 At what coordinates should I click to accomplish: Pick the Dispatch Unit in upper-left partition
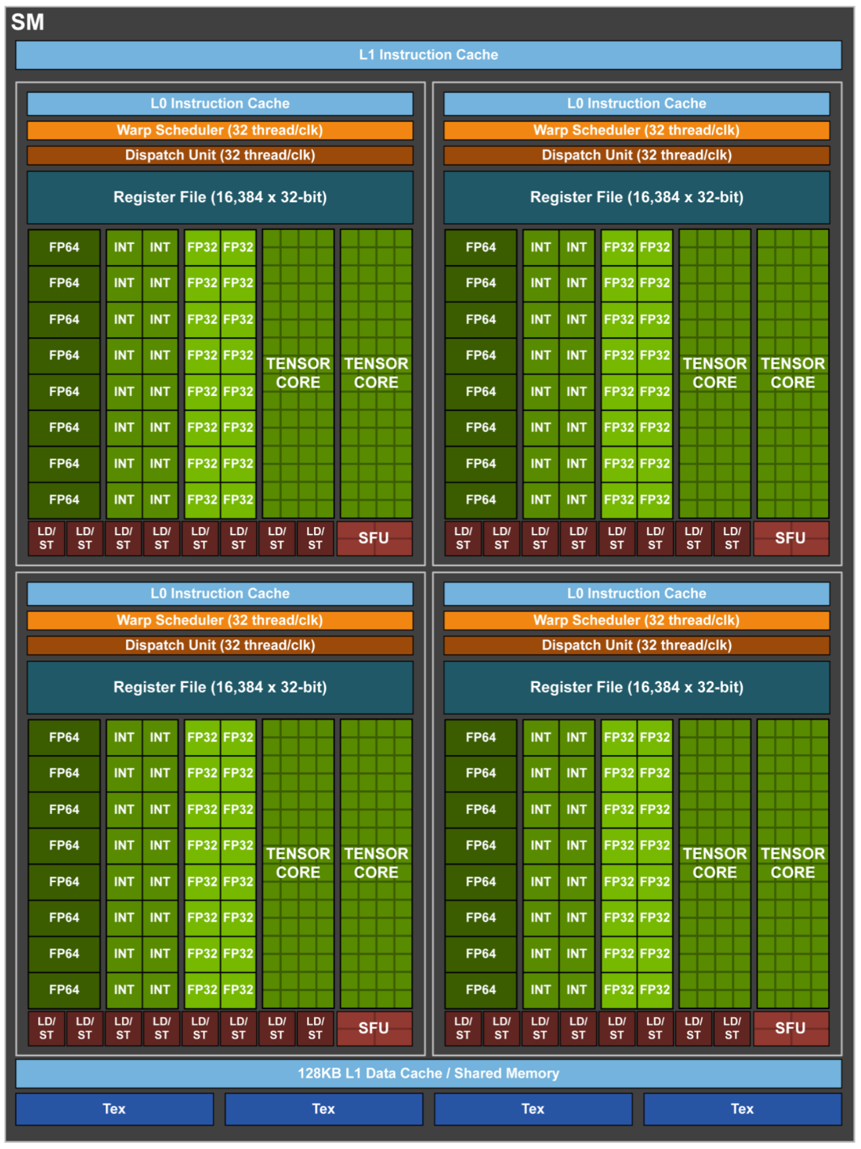[x=220, y=155]
